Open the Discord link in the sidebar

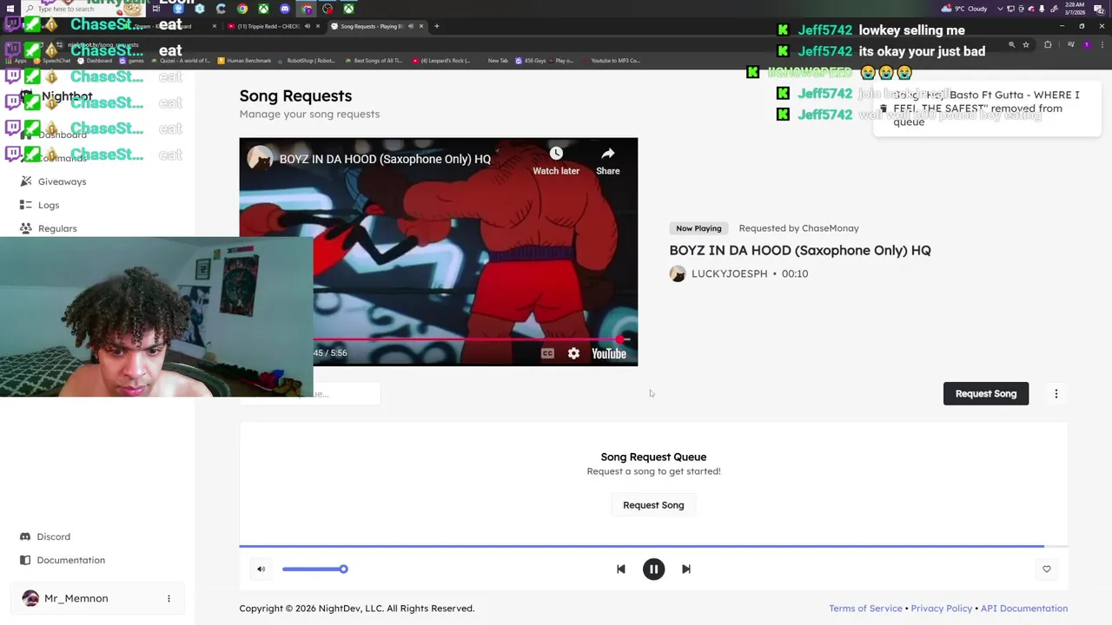54,536
